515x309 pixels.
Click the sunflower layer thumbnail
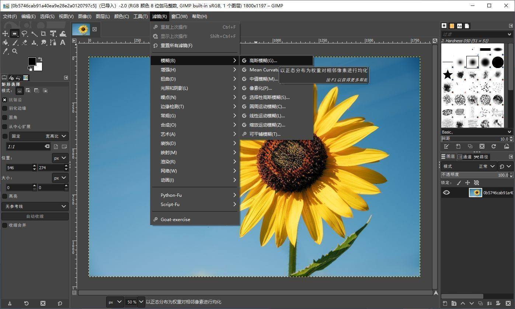pyautogui.click(x=476, y=192)
